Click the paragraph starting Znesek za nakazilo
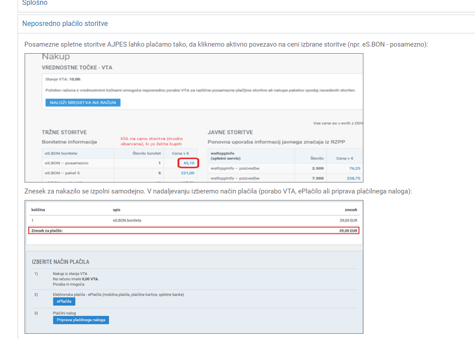 coord(218,191)
